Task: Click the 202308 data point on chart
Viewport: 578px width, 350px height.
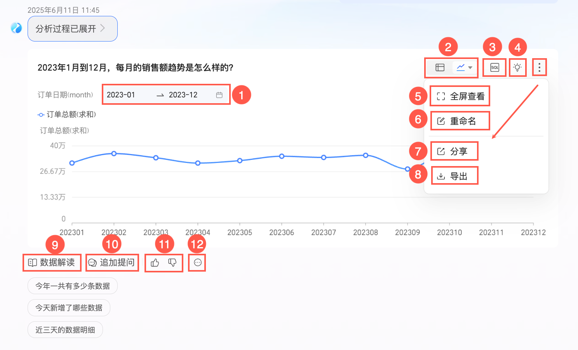Action: pyautogui.click(x=366, y=155)
